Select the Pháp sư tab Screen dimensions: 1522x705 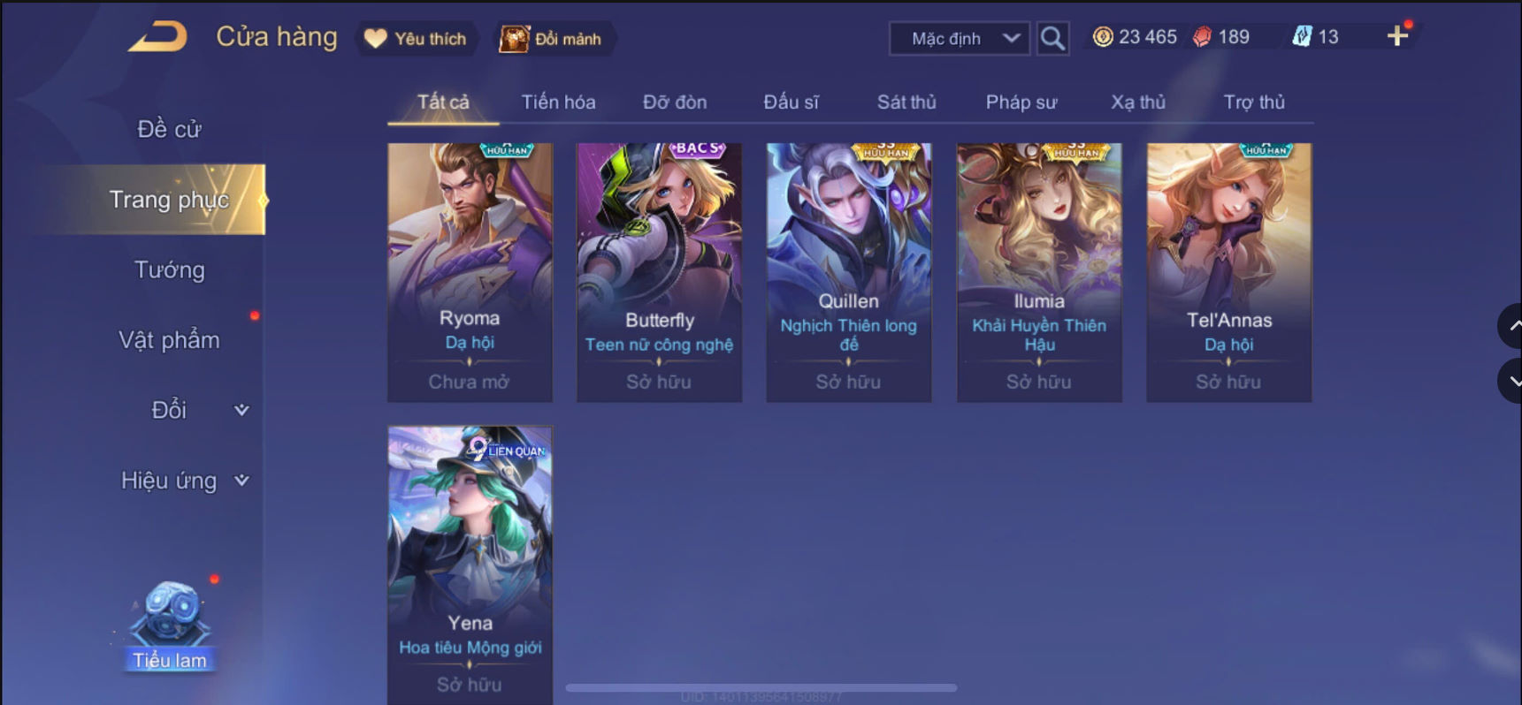(1021, 102)
